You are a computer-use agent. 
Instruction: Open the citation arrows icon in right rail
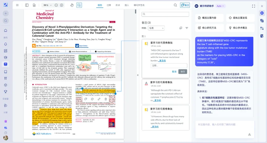[262, 28]
